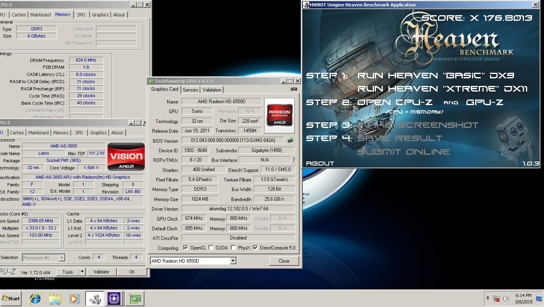The width and height of the screenshot is (544, 307).
Task: Select the GPU-Z Graphics Card tab
Action: [x=165, y=89]
